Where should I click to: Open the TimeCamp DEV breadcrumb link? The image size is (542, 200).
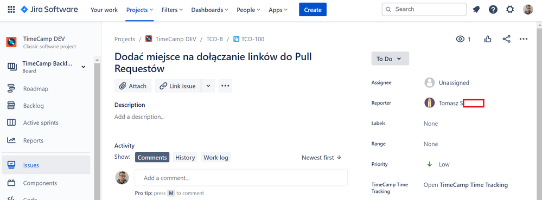click(176, 39)
